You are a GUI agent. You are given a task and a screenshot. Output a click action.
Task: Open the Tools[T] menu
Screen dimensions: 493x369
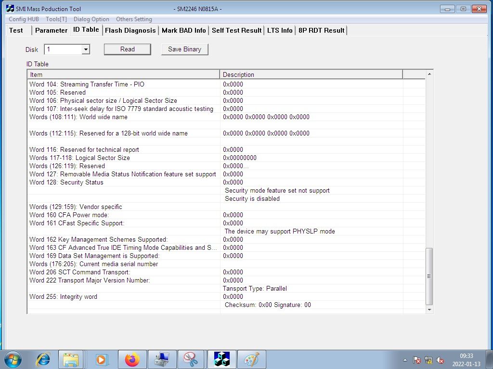click(56, 19)
